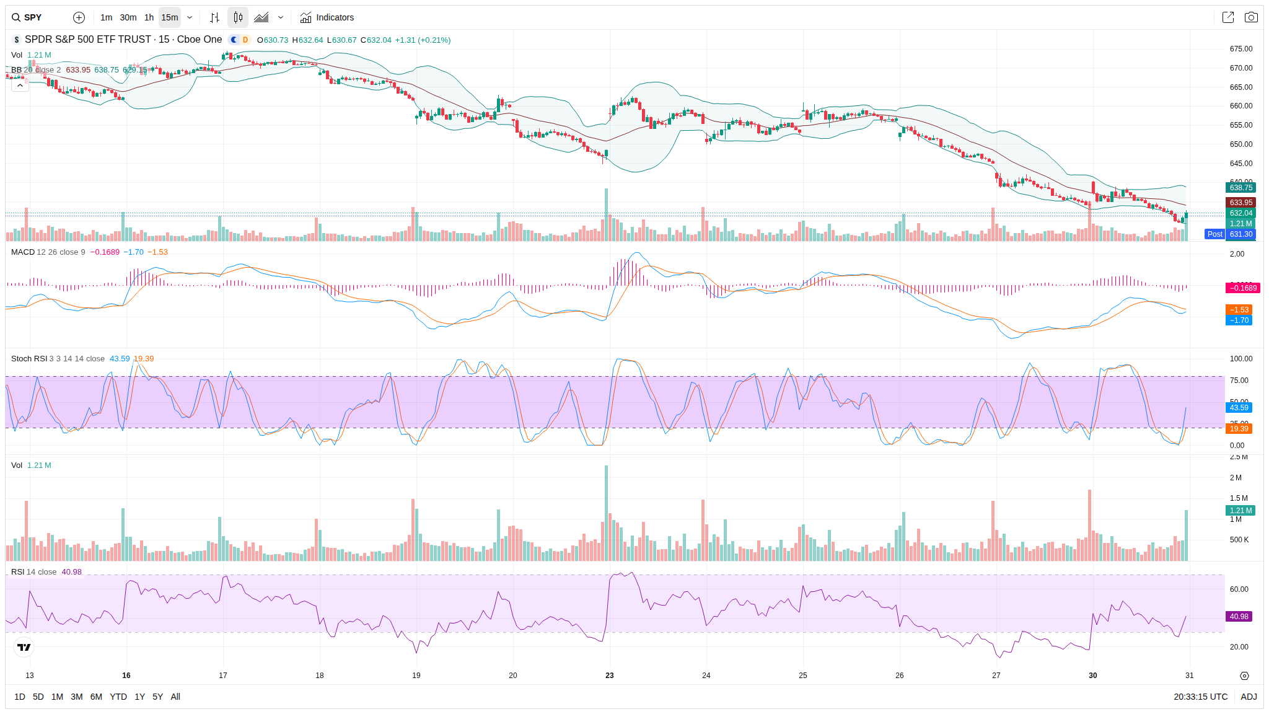Viewport: 1269px width, 714px height.
Task: Open chart settings gear icon
Action: point(1244,676)
